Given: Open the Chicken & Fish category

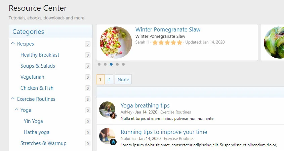Looking at the screenshot, I should pyautogui.click(x=37, y=88).
